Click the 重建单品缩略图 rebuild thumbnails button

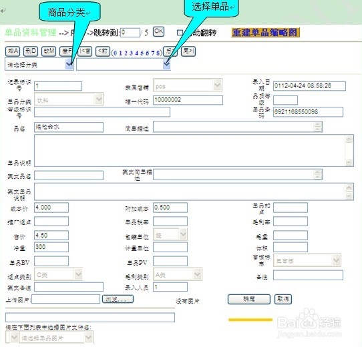(x=265, y=33)
